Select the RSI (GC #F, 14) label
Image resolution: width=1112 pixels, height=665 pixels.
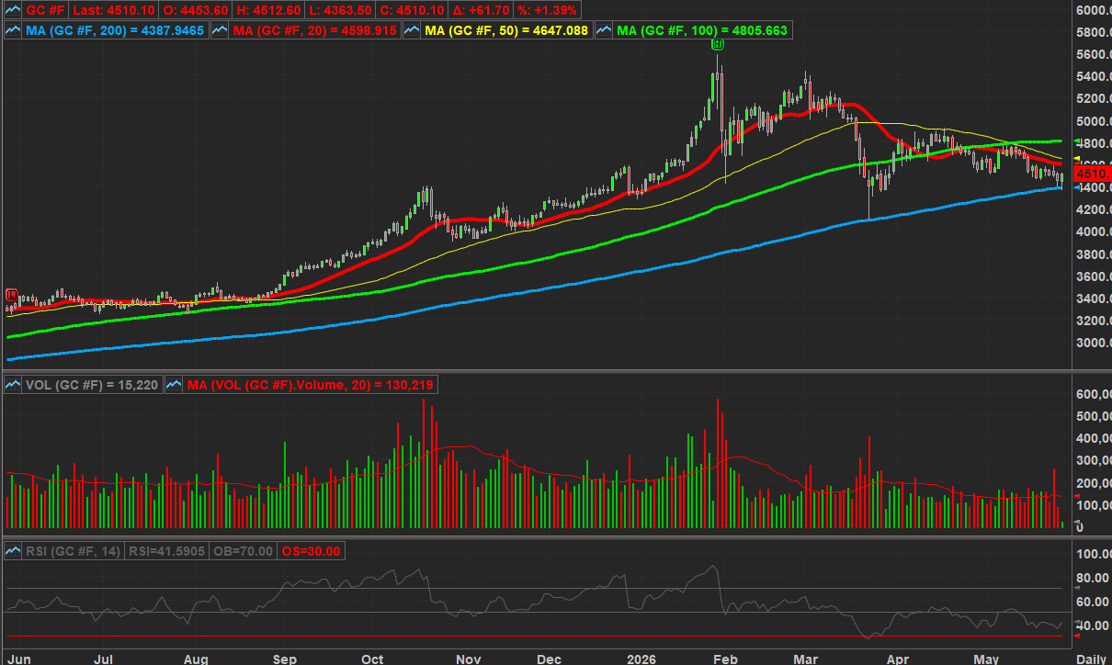[72, 551]
